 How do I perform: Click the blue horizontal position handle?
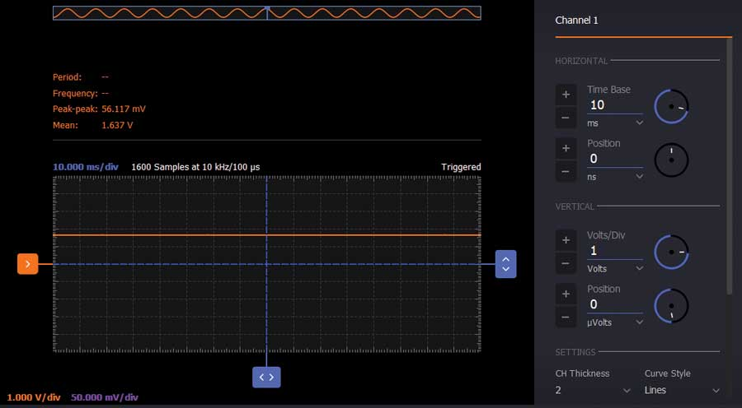click(266, 377)
